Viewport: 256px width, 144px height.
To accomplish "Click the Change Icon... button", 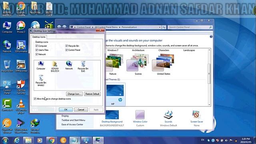I will click(x=74, y=94).
